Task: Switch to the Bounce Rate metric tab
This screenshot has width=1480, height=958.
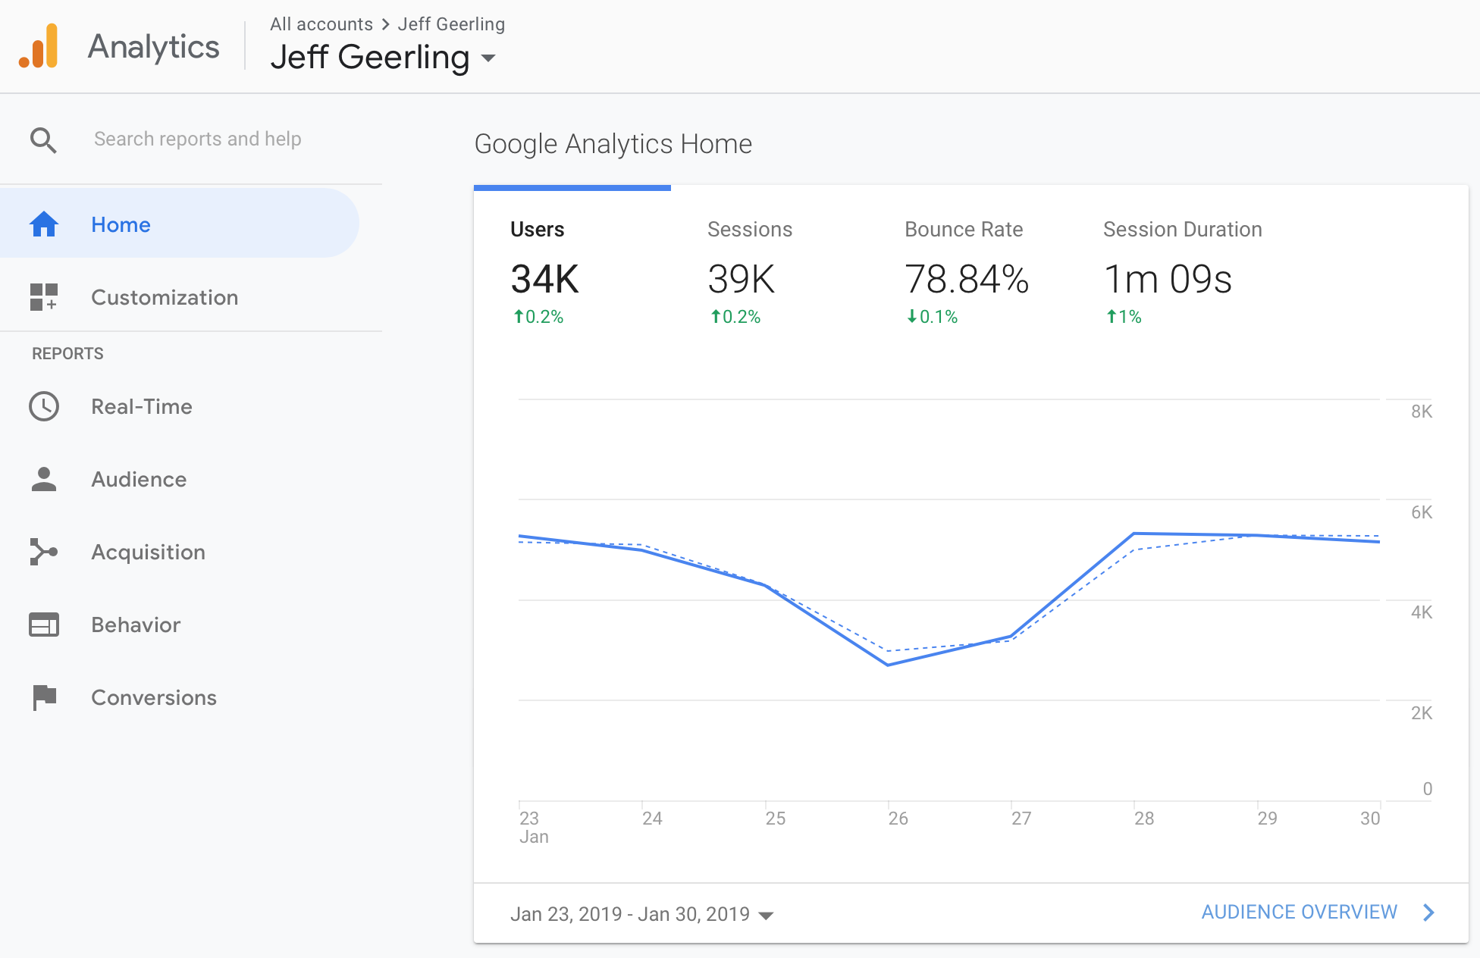Action: pyautogui.click(x=963, y=230)
